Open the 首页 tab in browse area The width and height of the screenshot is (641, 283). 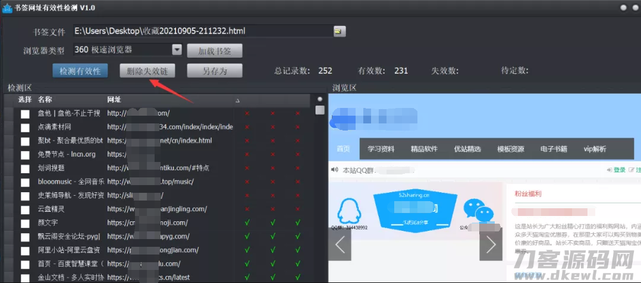coord(344,149)
